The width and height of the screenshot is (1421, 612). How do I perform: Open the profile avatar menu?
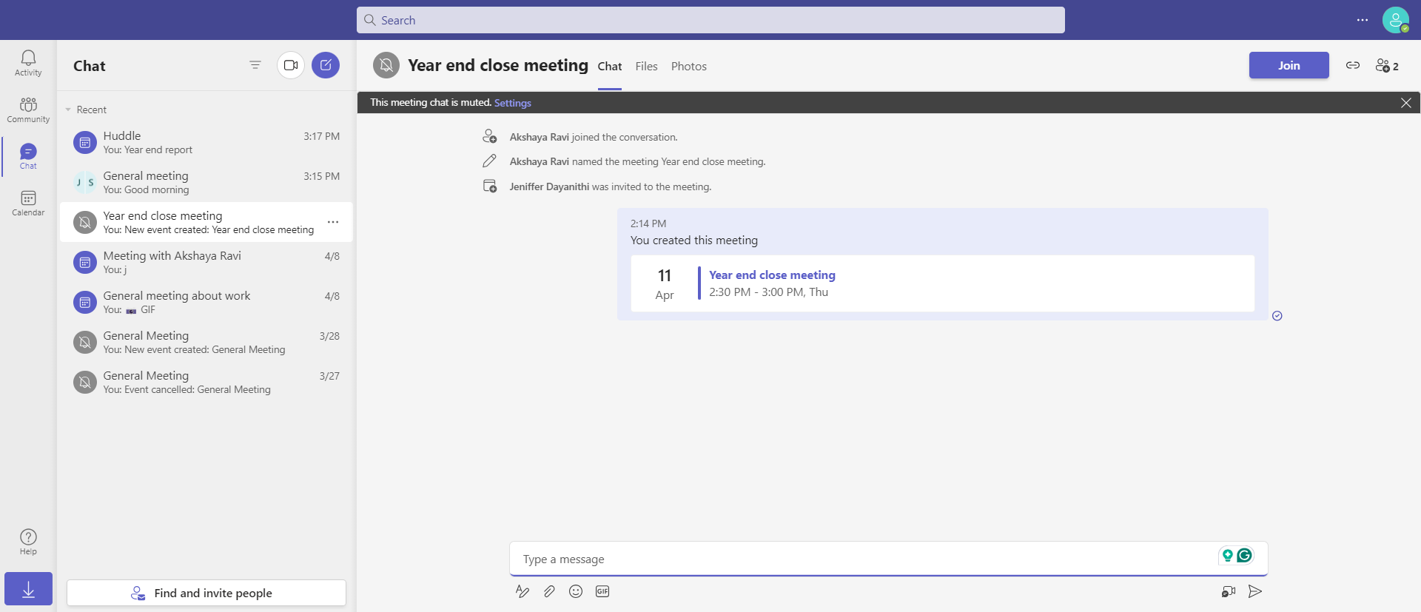(1396, 20)
